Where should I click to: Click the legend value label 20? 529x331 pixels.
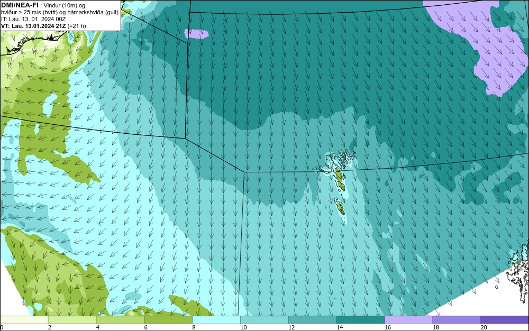(x=484, y=327)
